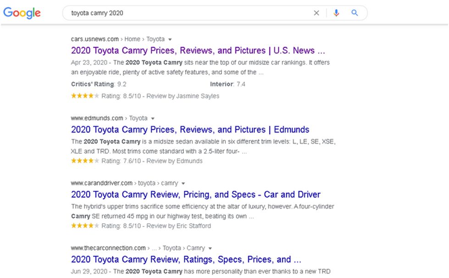Image resolution: width=449 pixels, height=278 pixels.
Task: Click Review by Jasmine Sayles text
Action: [x=183, y=96]
